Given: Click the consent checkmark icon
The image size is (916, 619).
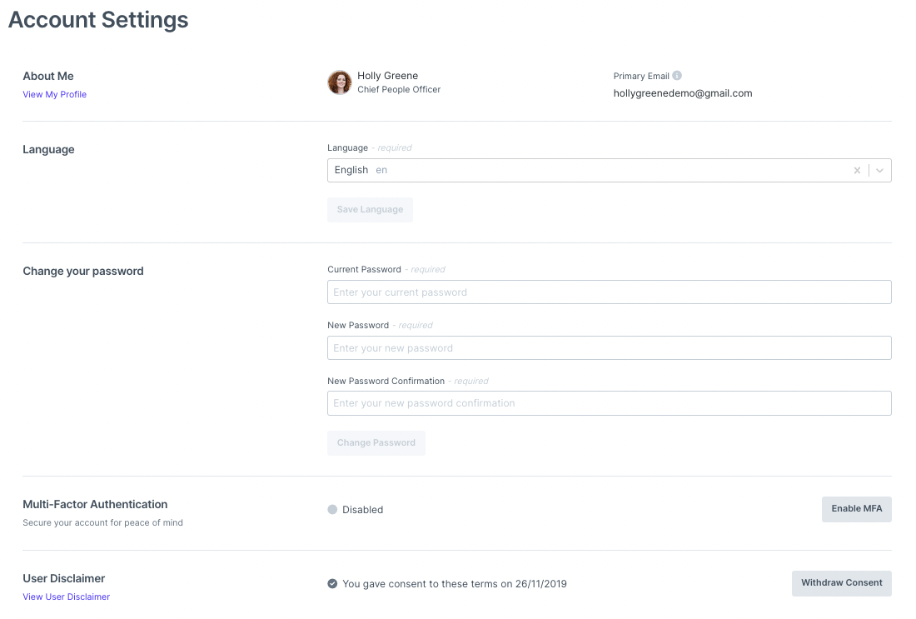Looking at the screenshot, I should 333,584.
